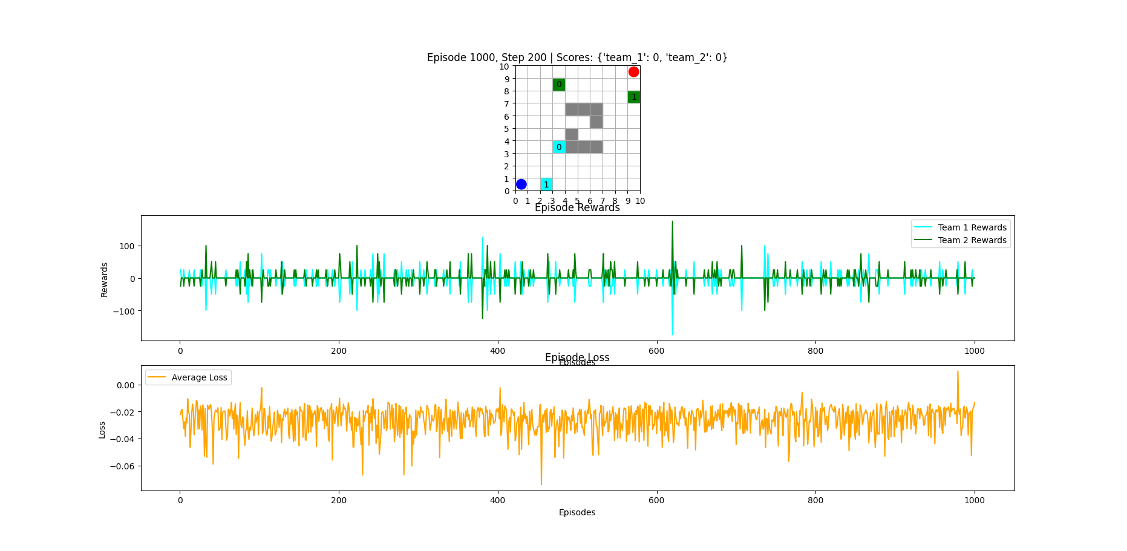Click the deepest orange loss dip near episode 455

[541, 483]
